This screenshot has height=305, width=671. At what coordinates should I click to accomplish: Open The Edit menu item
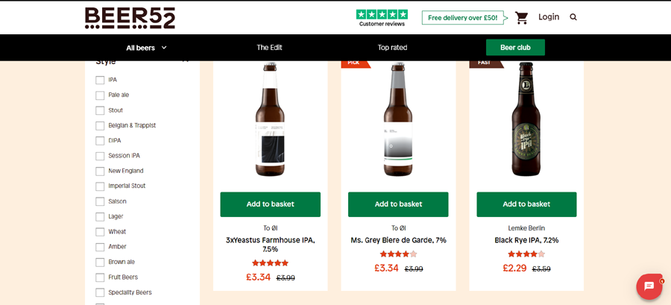269,48
